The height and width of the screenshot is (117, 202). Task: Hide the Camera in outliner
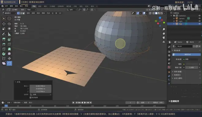tap(200, 18)
